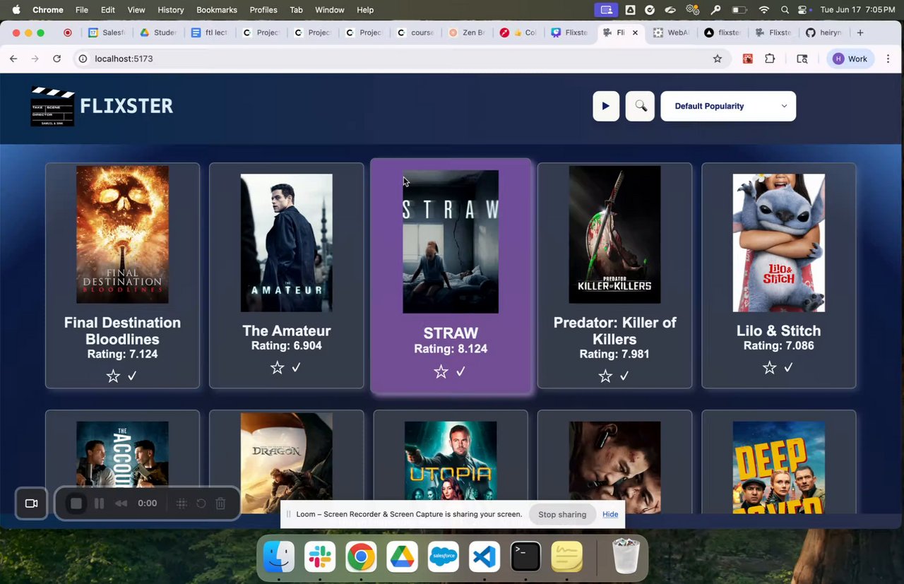
Task: Switch to the 'course' browser tab
Action: click(415, 32)
